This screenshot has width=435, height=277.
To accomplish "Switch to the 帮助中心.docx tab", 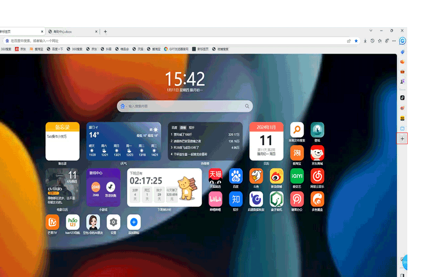I will [72, 32].
